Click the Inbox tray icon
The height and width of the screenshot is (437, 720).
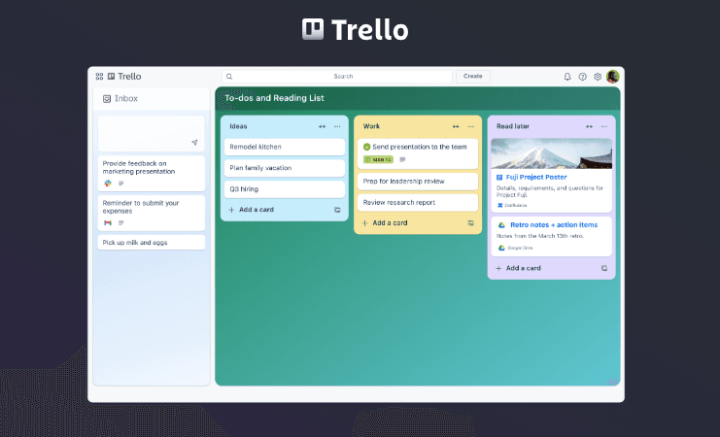[107, 99]
